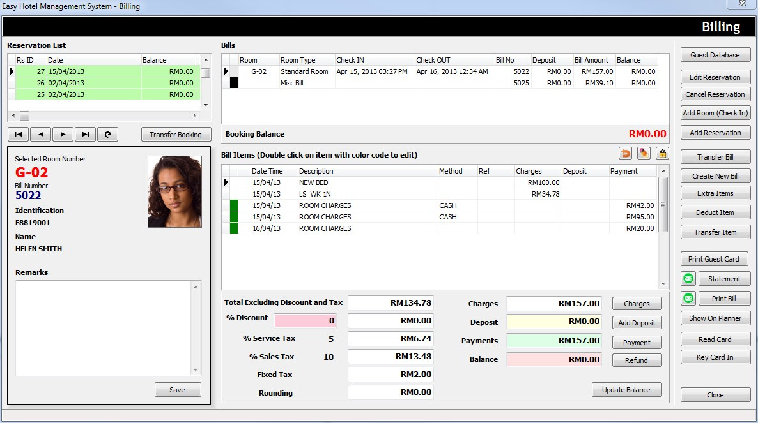
Task: Click the Payments green amount field
Action: 554,341
